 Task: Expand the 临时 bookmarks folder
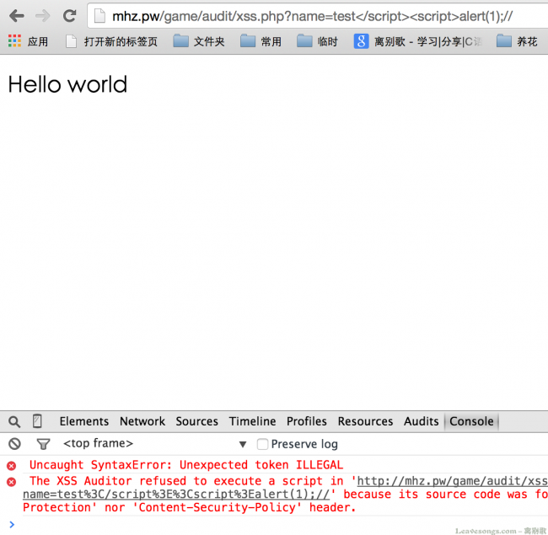317,41
